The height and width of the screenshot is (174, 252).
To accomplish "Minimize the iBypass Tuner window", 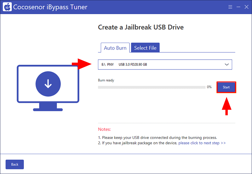I will tap(238, 7).
